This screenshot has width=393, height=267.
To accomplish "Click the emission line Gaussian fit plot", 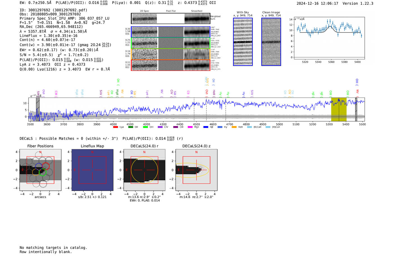I will [329, 38].
